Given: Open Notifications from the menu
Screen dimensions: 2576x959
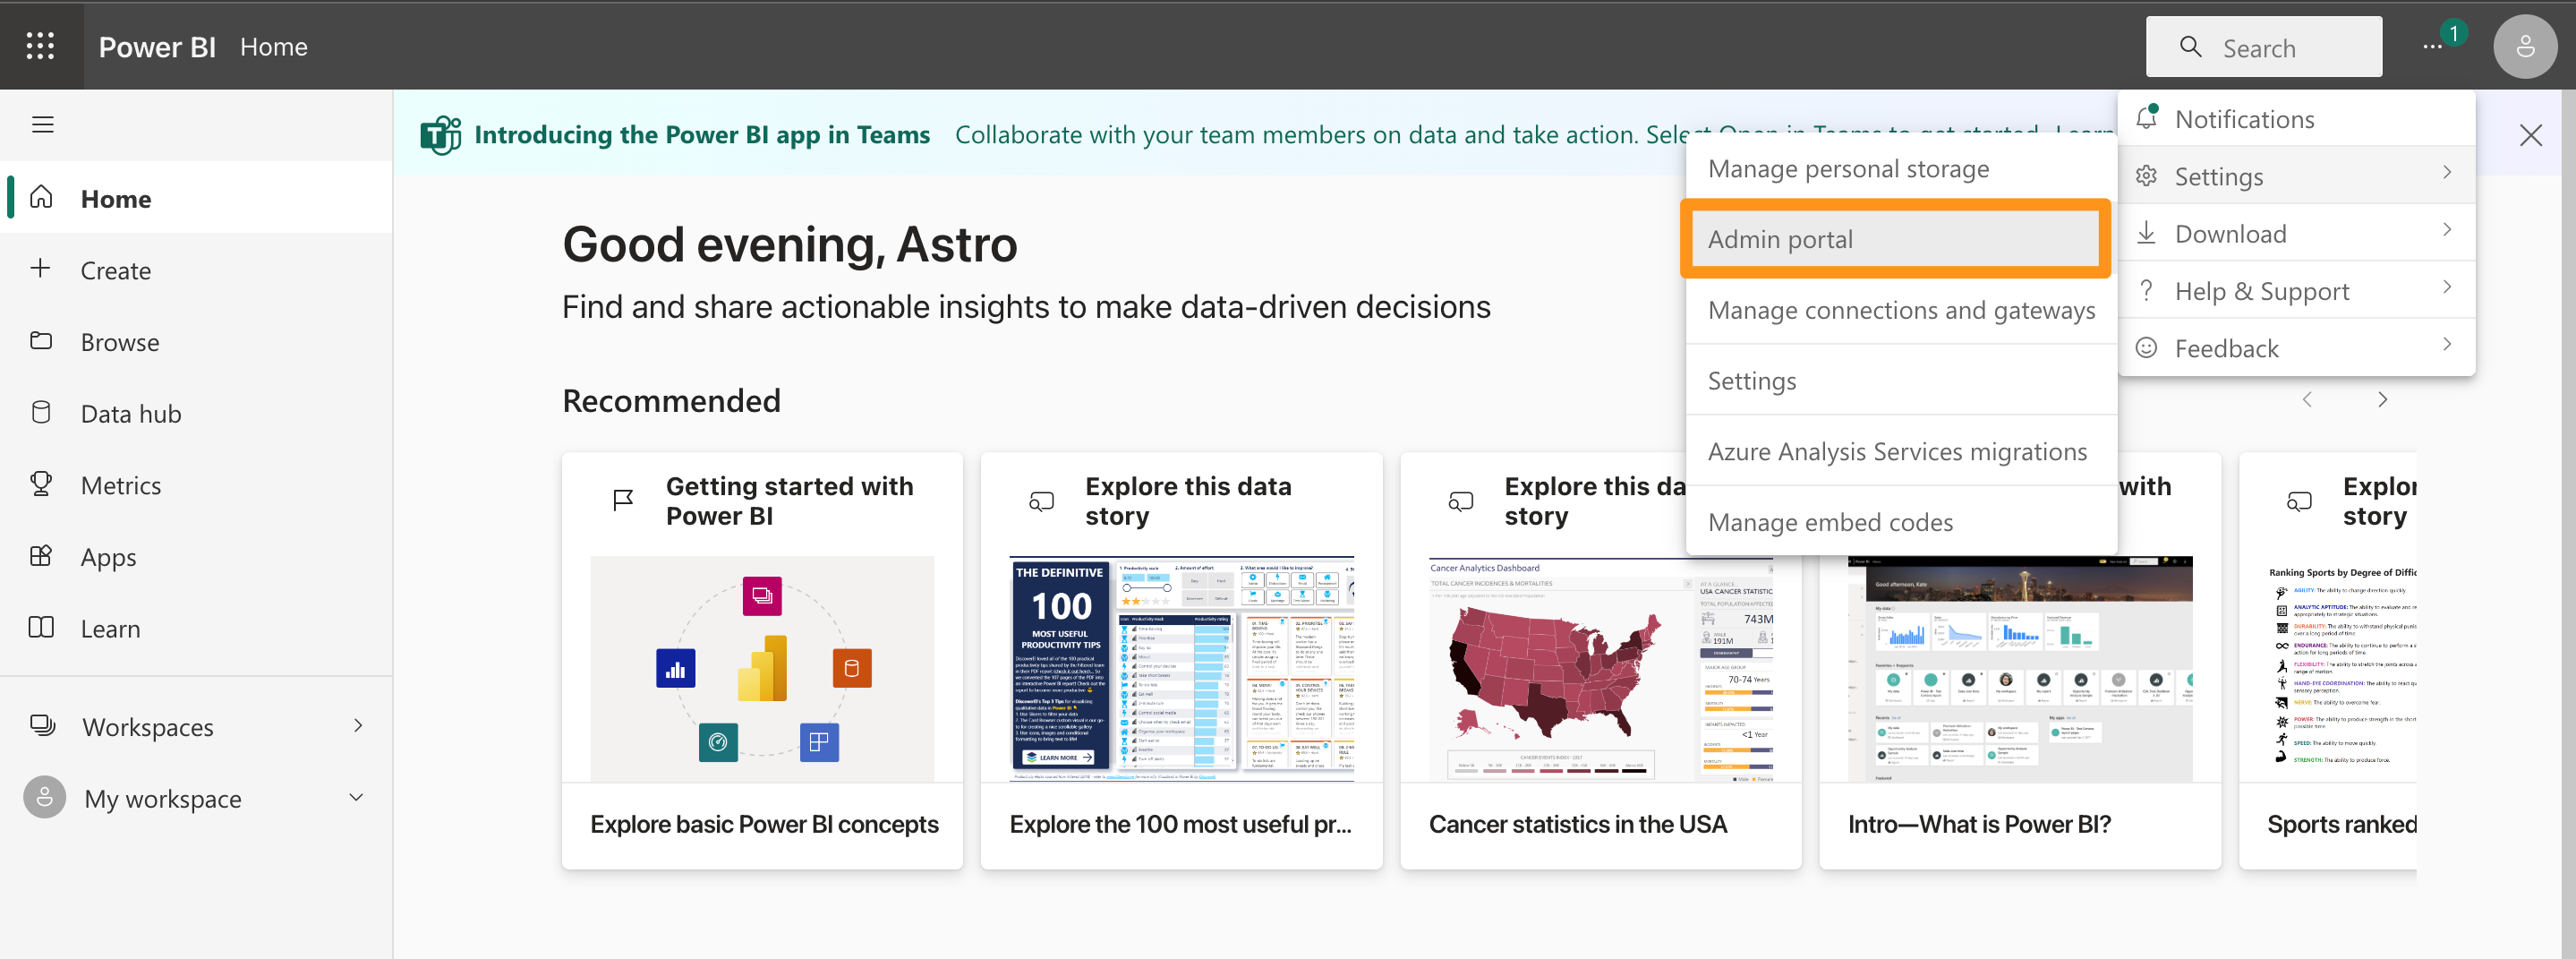Looking at the screenshot, I should click(2296, 119).
